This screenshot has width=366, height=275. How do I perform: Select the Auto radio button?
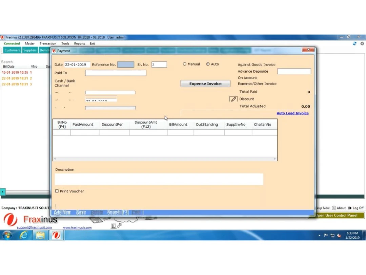click(x=208, y=64)
